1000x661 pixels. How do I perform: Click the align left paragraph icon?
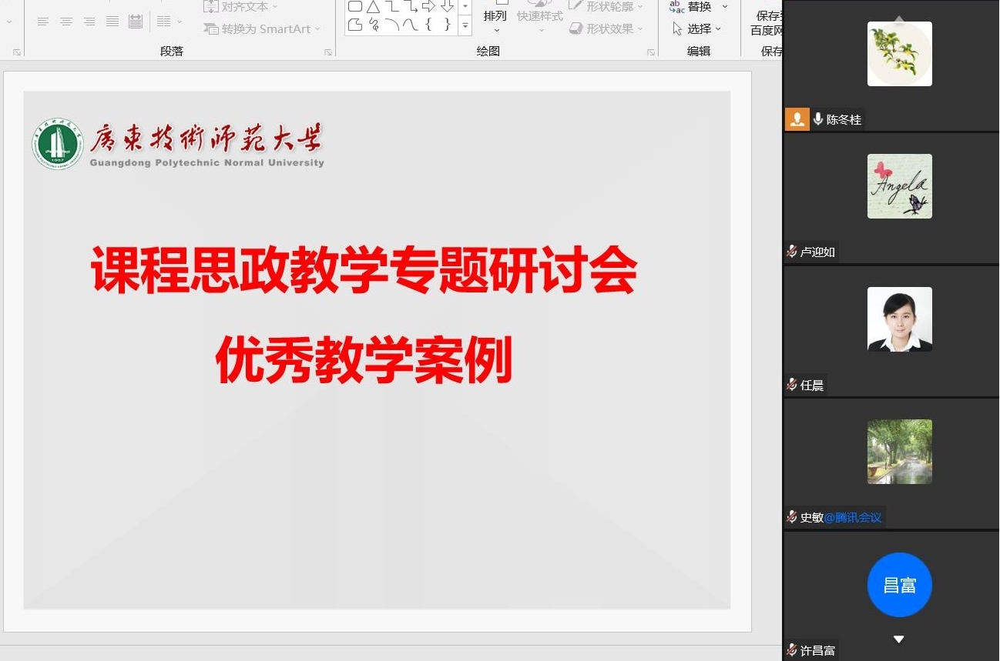43,22
